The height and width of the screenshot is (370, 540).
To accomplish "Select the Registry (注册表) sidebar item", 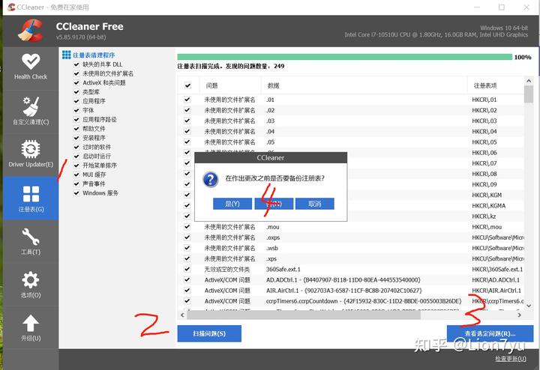I will (31, 198).
